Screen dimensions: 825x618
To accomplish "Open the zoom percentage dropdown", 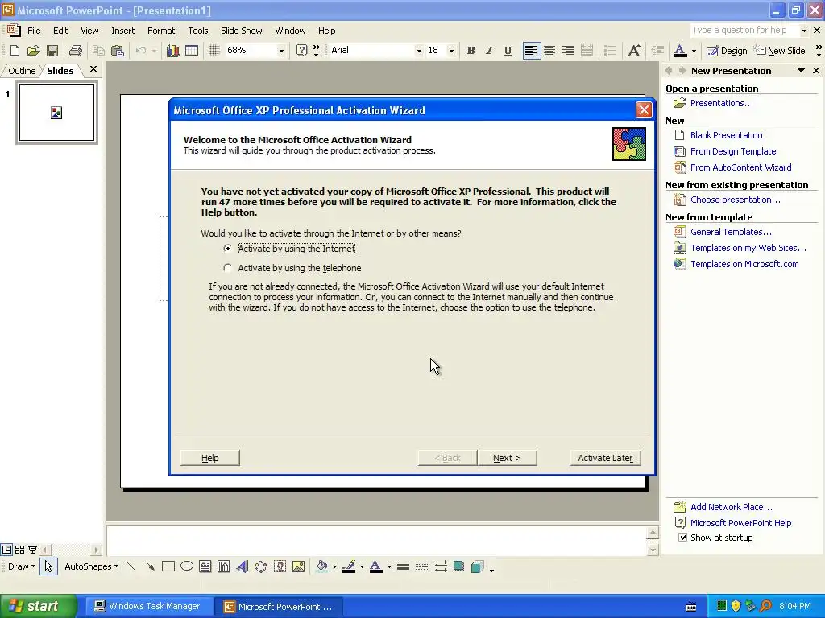I will [281, 51].
